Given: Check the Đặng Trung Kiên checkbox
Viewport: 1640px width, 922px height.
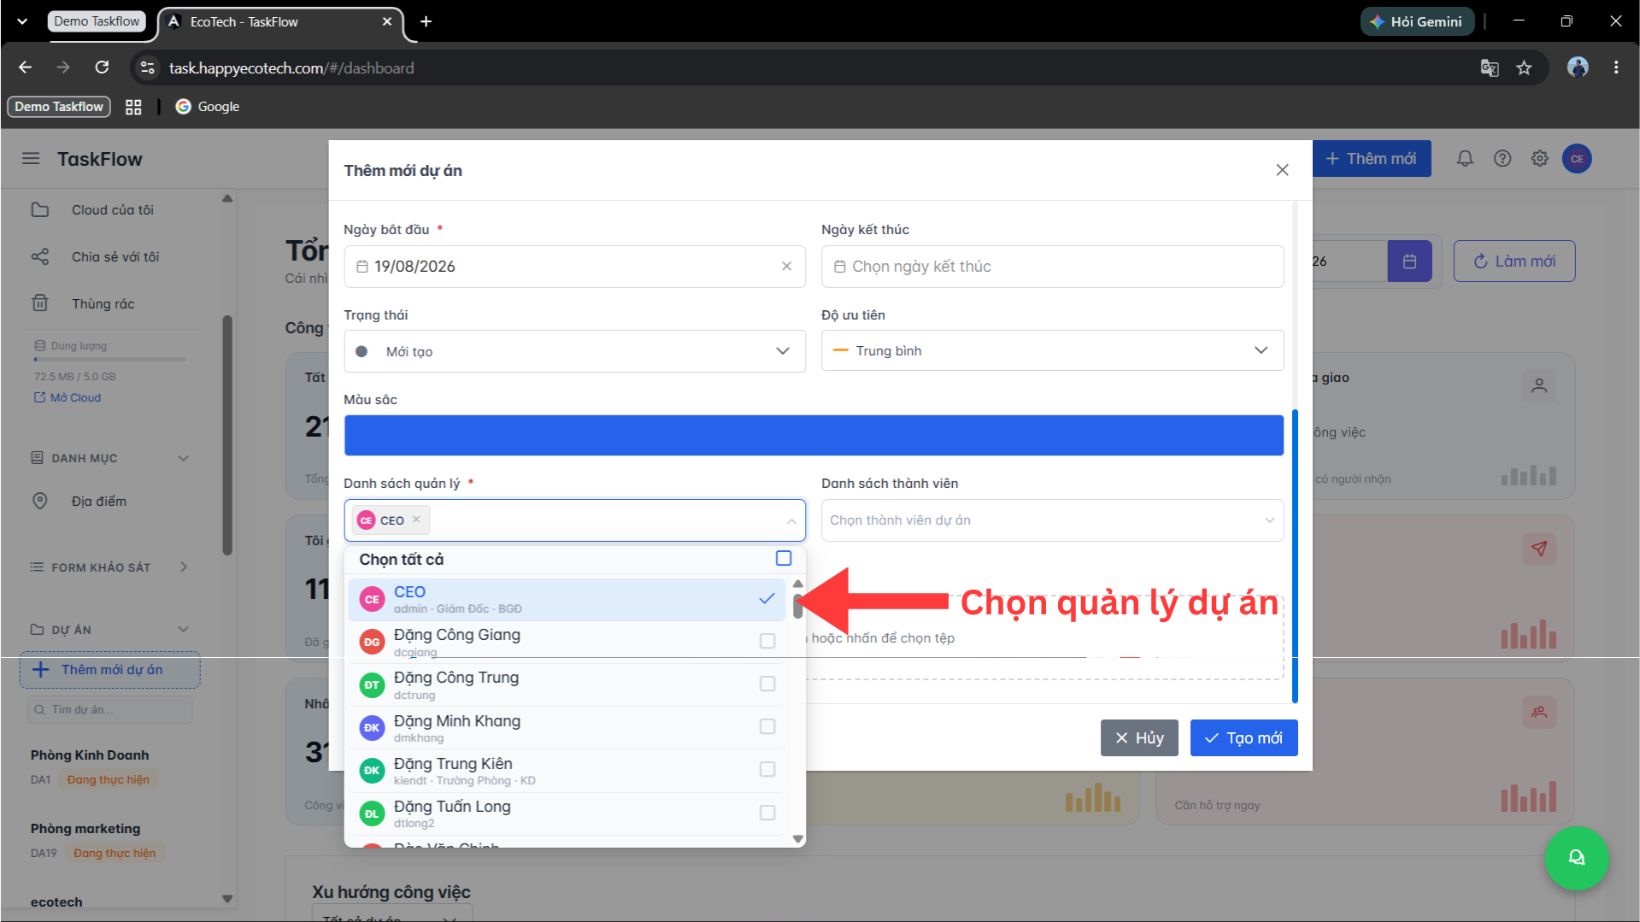Looking at the screenshot, I should click(x=767, y=769).
